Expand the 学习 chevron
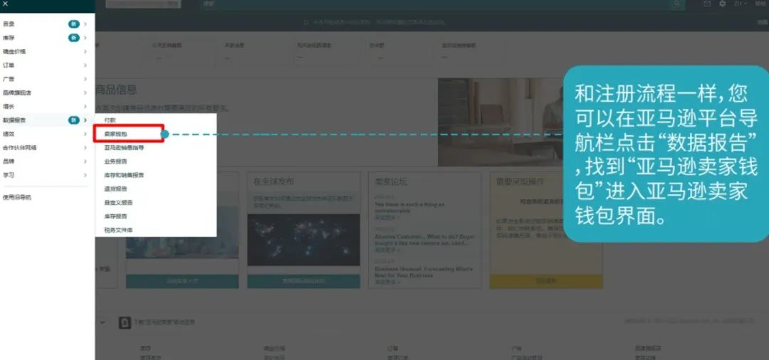 (85, 175)
